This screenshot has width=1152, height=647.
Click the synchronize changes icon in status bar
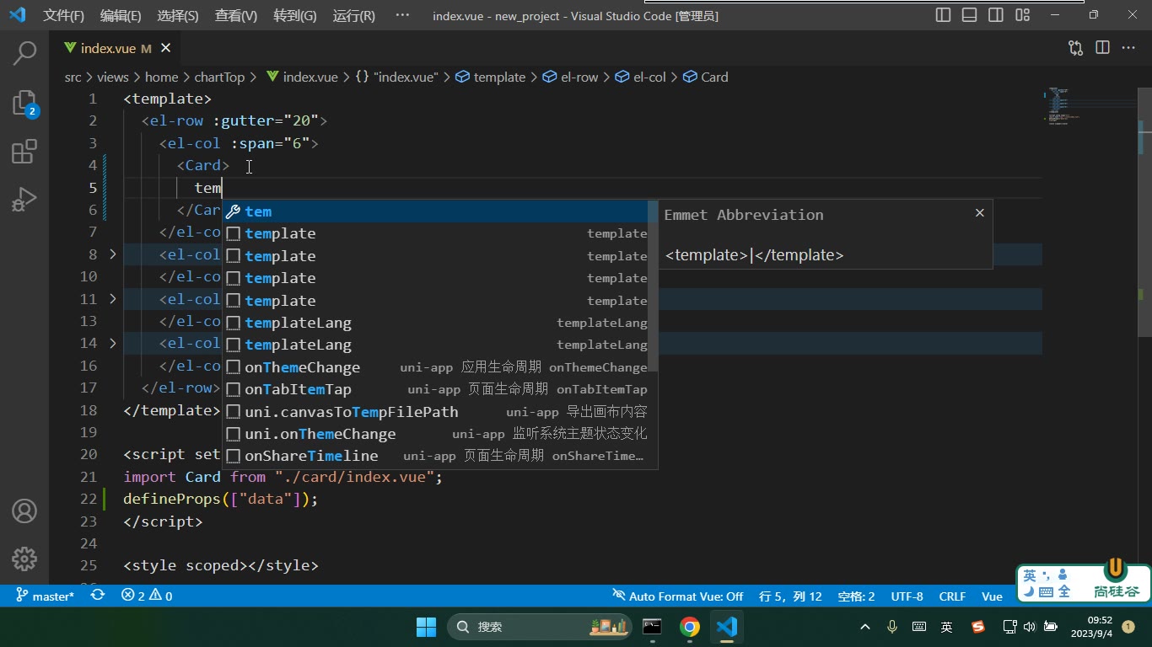(x=98, y=596)
